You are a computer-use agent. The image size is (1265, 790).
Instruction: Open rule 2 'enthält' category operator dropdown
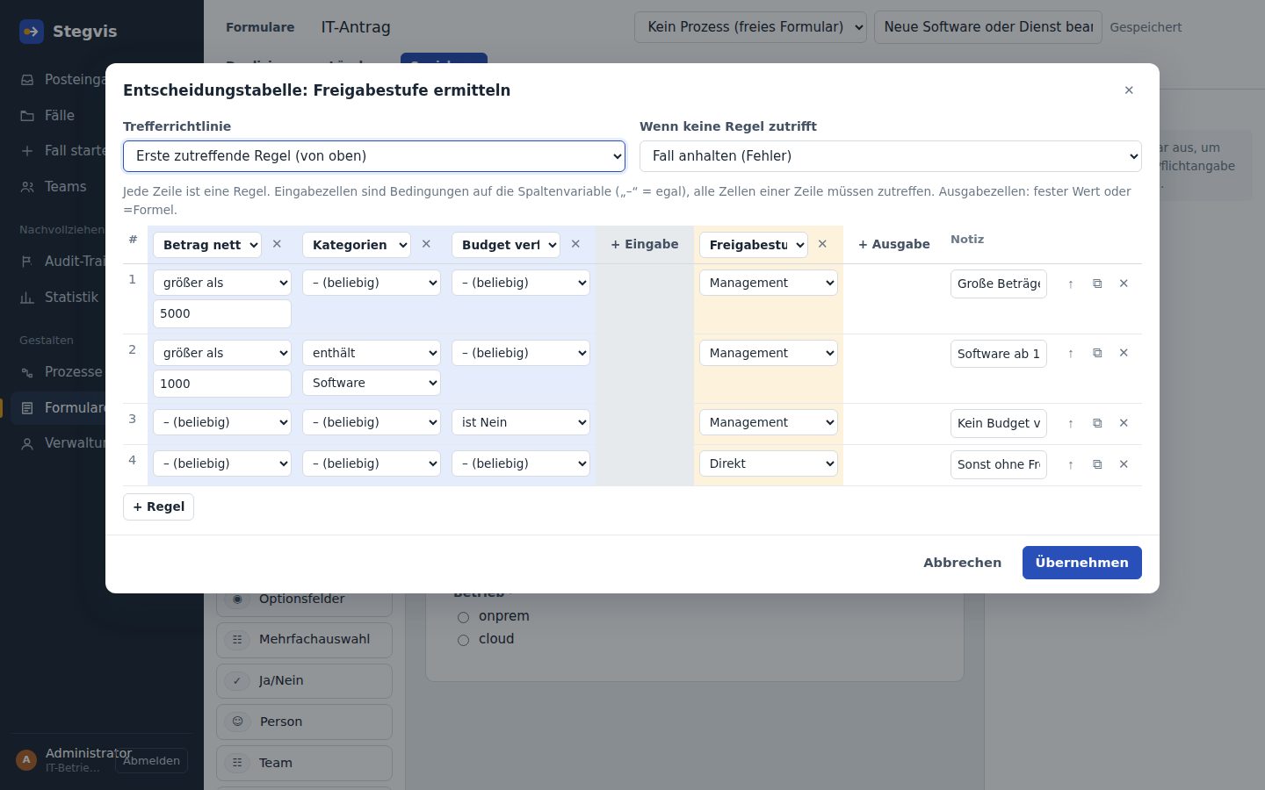pyautogui.click(x=372, y=353)
